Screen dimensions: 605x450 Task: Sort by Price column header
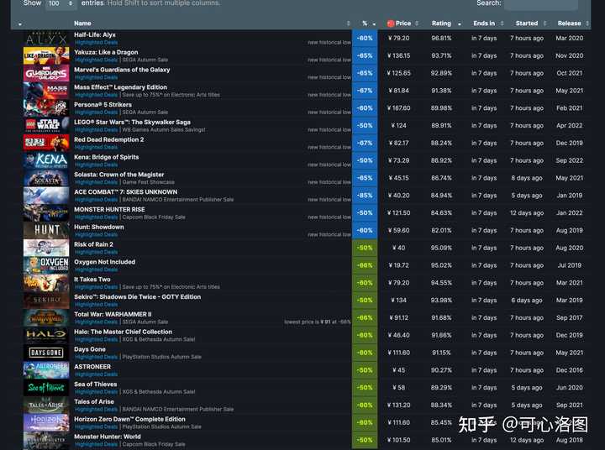(x=403, y=24)
